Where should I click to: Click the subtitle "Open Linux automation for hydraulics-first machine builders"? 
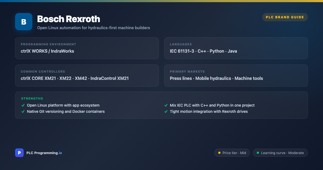[x=93, y=28]
